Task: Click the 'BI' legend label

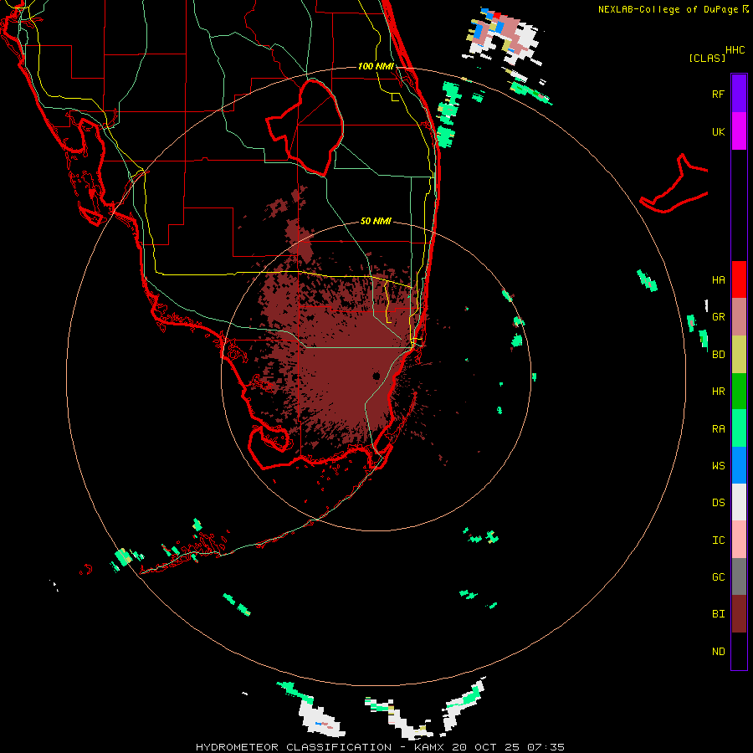Action: point(718,614)
